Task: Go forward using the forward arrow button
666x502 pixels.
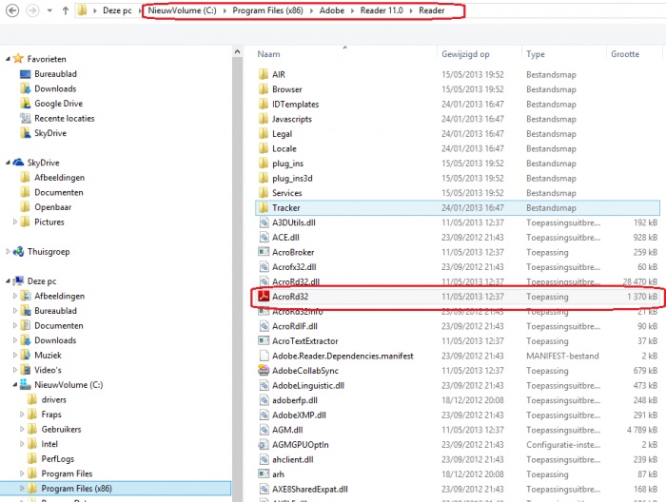Action: (x=32, y=10)
